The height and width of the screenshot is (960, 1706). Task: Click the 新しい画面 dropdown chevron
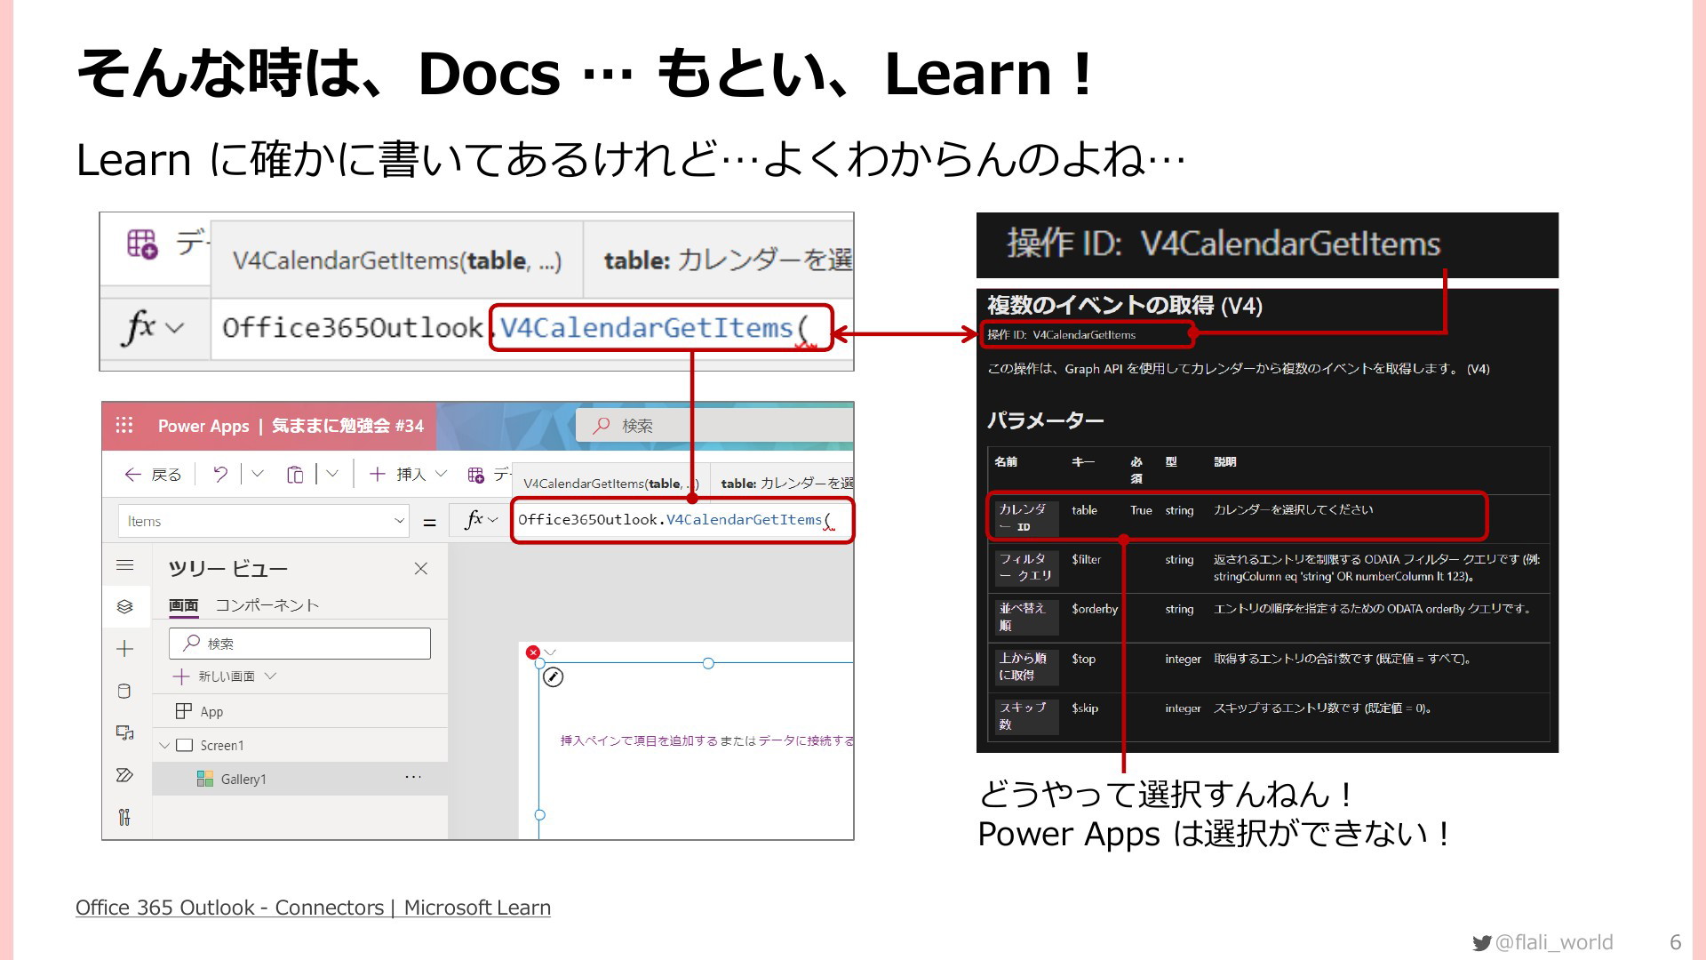click(x=271, y=676)
